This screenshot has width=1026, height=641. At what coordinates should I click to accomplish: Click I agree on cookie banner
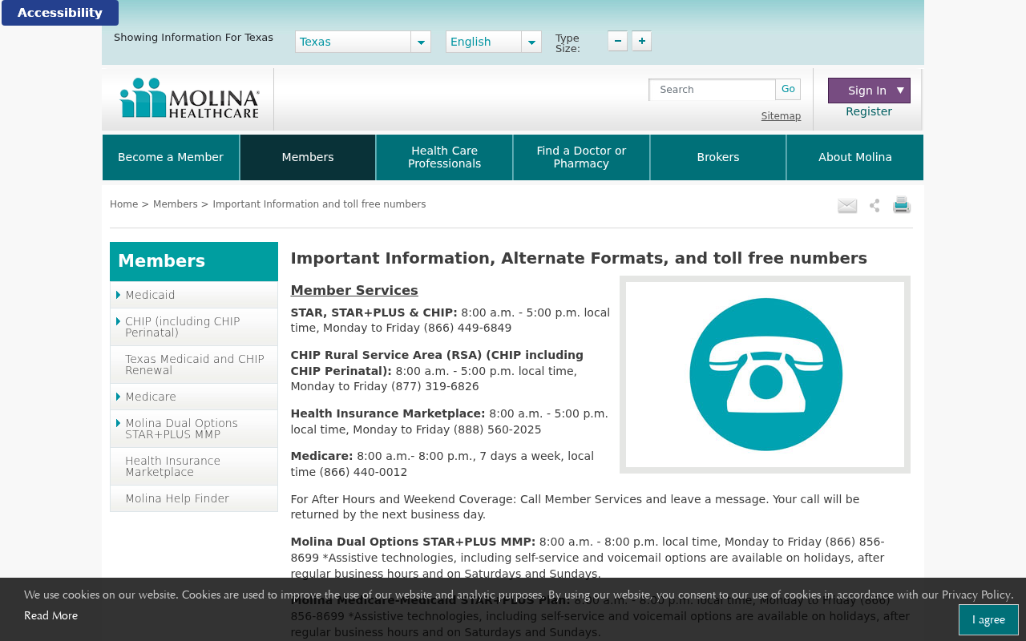[x=988, y=619]
